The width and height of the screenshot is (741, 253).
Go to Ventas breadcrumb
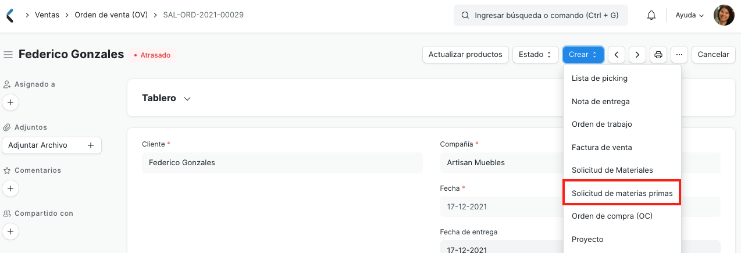coord(47,15)
